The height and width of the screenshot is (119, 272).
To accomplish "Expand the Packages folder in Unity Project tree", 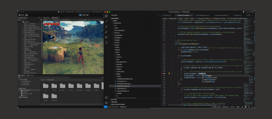I will [19, 97].
